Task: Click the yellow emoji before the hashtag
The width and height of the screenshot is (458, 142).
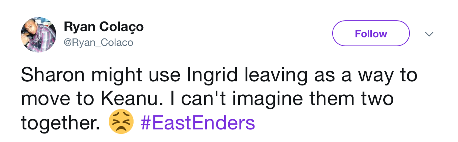Action: point(121,123)
